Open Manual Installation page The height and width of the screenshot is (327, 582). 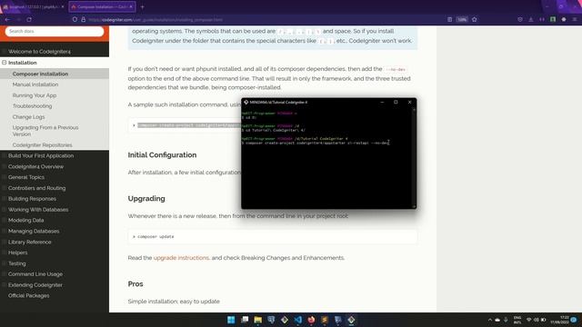(35, 84)
